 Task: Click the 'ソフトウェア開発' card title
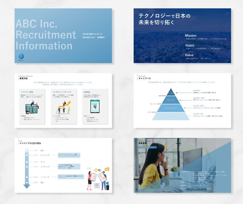[x=27, y=92]
